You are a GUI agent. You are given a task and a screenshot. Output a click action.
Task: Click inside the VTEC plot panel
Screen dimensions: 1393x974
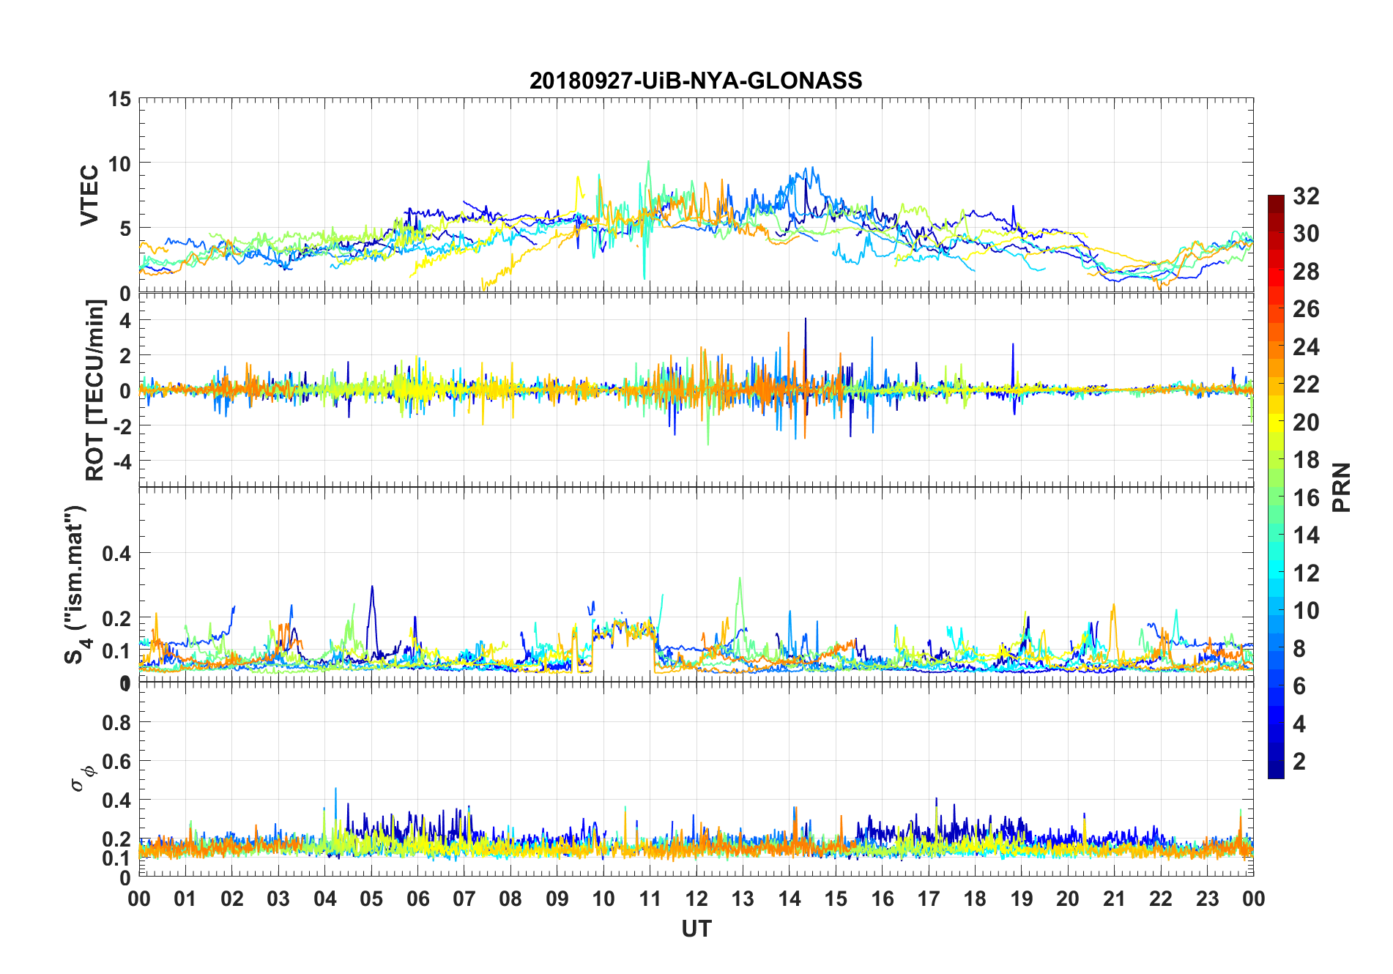pos(696,196)
